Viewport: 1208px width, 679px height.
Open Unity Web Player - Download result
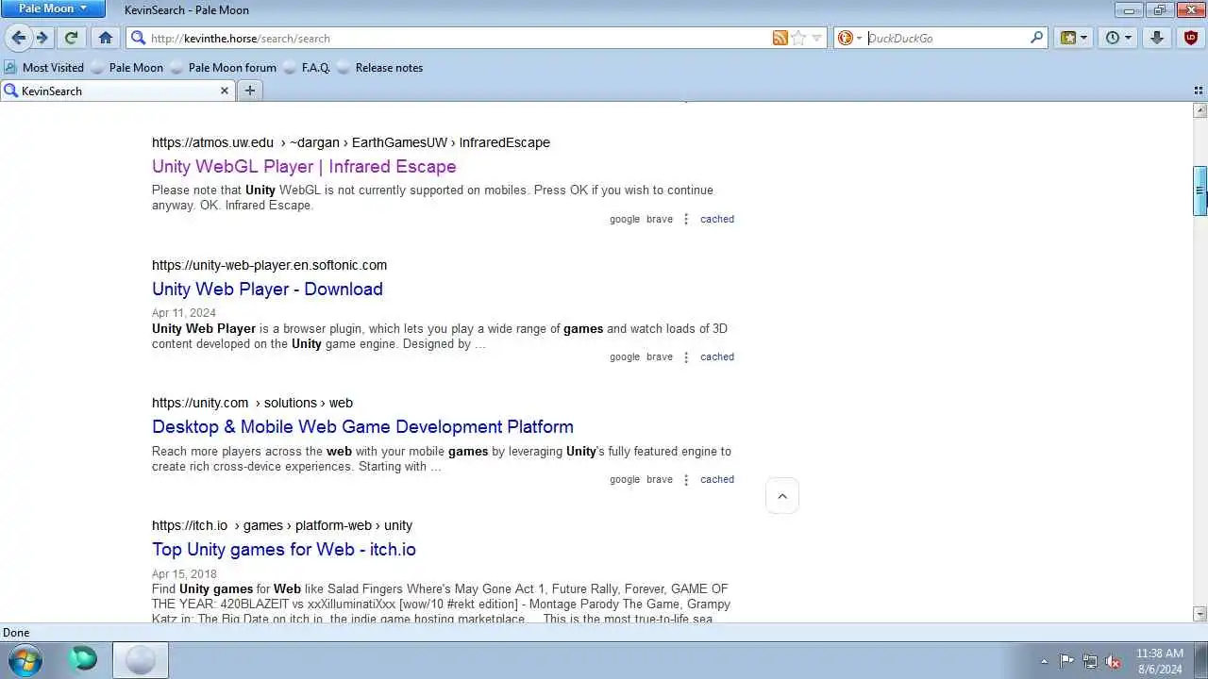click(267, 289)
